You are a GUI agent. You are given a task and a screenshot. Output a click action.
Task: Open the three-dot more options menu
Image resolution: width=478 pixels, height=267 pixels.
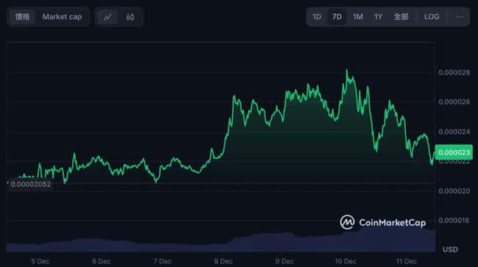(460, 17)
